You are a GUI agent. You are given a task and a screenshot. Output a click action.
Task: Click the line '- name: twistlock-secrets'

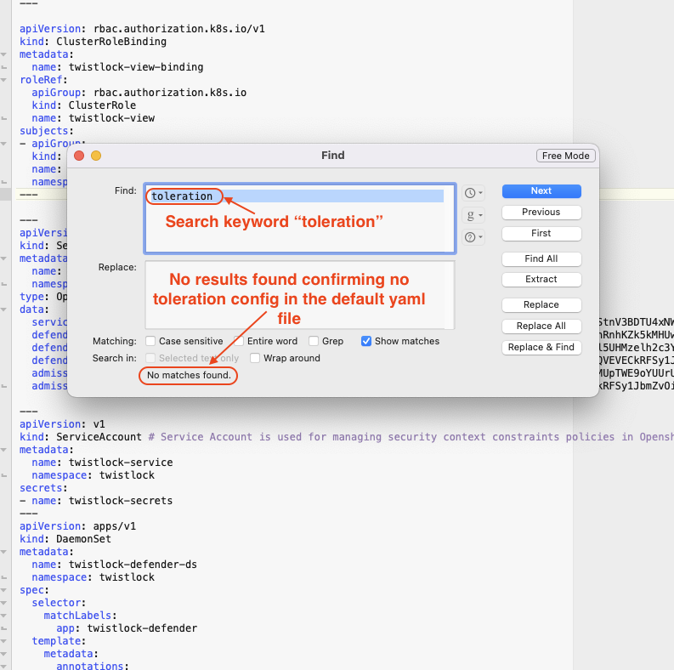[96, 501]
